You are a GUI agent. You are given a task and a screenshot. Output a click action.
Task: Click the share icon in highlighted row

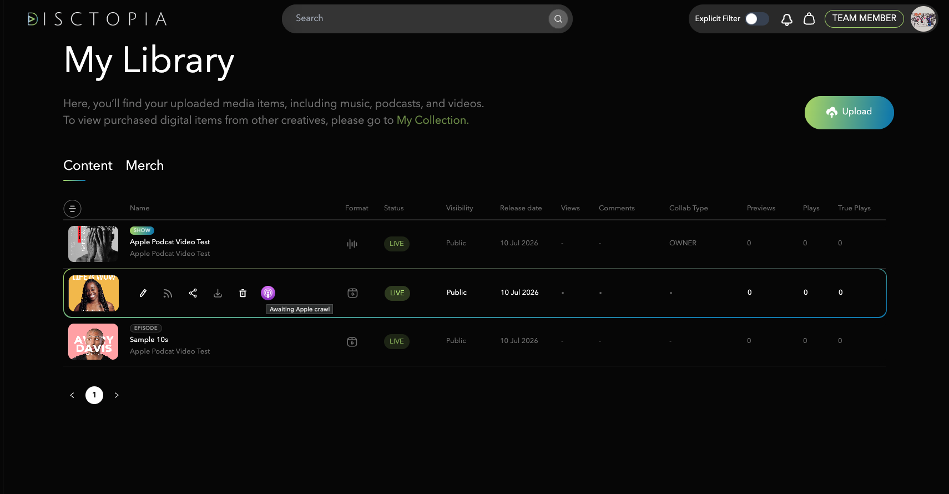(x=193, y=293)
